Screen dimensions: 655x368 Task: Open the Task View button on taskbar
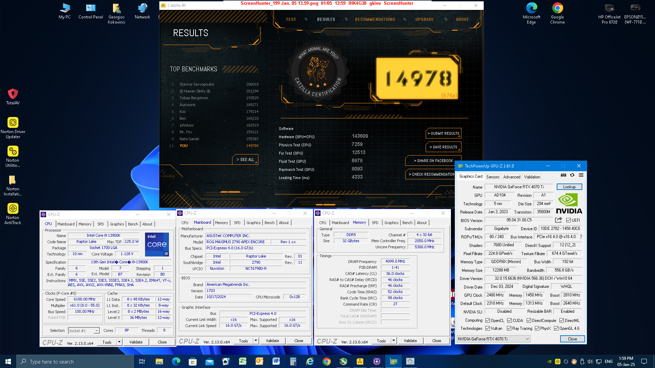coord(142,362)
